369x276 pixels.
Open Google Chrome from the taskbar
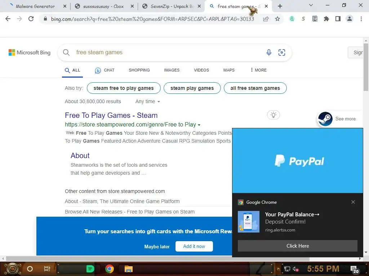tap(110, 269)
